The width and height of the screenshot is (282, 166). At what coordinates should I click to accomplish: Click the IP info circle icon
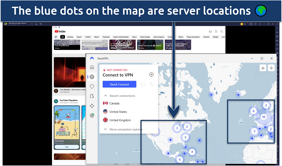coord(151,74)
